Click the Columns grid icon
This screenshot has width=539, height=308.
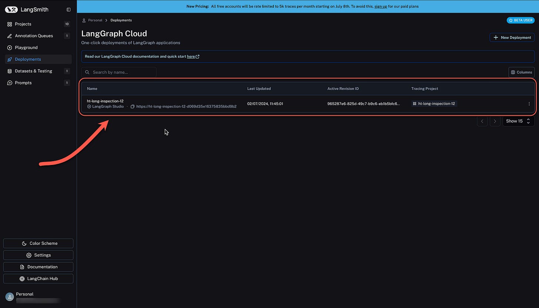[513, 72]
